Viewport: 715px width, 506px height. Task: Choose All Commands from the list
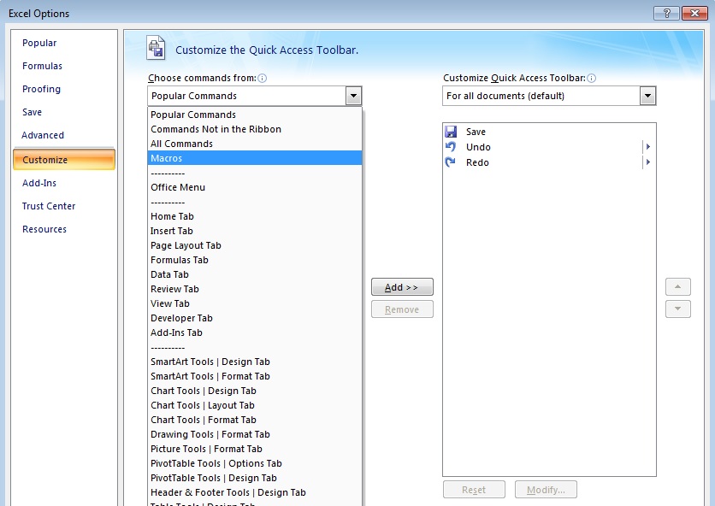click(255, 144)
